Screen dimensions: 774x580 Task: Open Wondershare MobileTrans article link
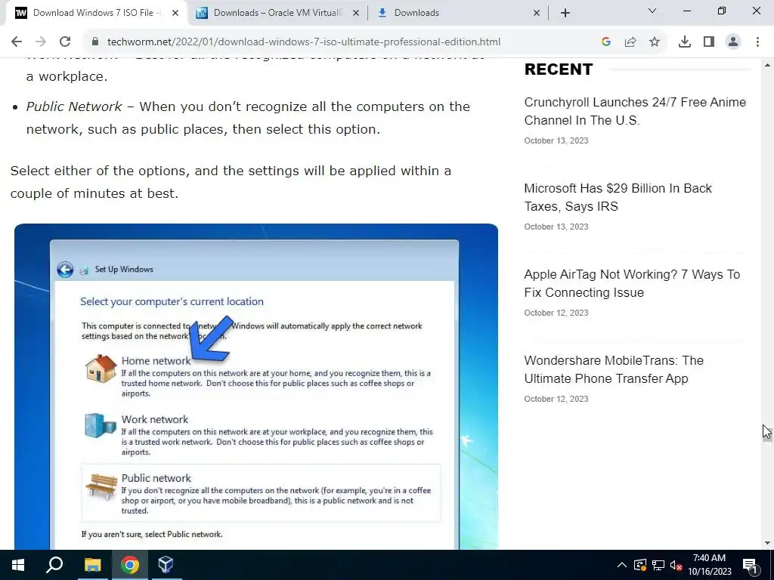[614, 369]
